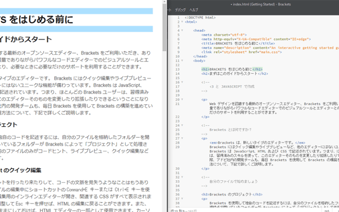This screenshot has width=339, height=212.
Task: Collapse the <head> block fold arrow
Action: [x=182, y=30]
